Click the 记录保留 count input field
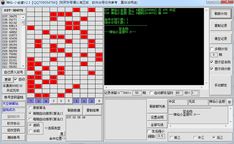 [x=137, y=93]
